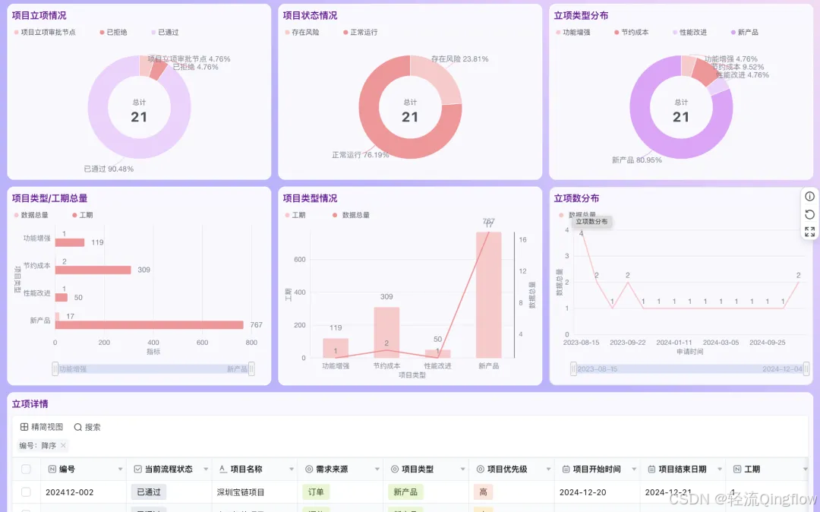Open the 项目优先级 column dropdown arrow
The height and width of the screenshot is (512, 820).
[549, 469]
